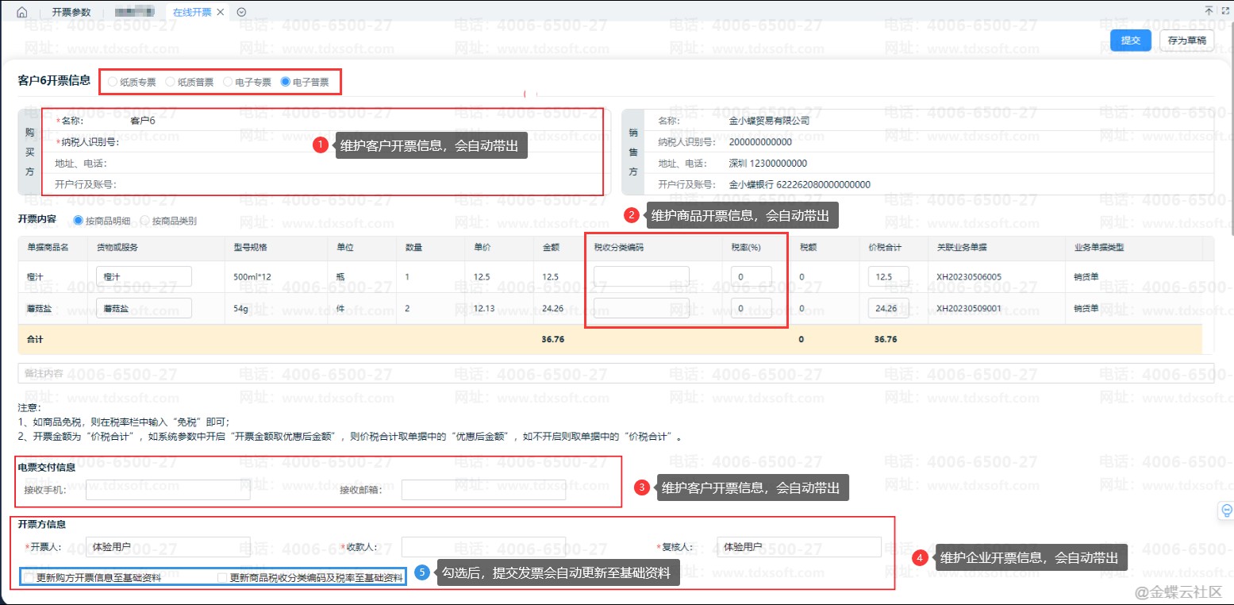Screen dimensions: 1234x605
Task: Check 更新商品税收分类编码及税率至基础资料
Action: (222, 578)
